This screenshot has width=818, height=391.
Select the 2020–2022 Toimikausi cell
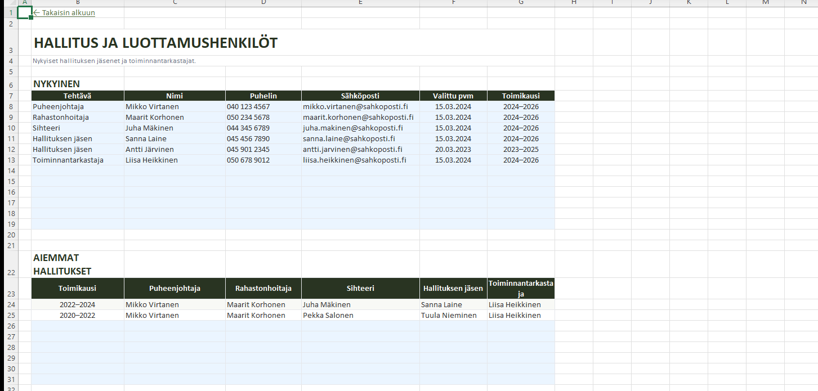[x=78, y=315]
